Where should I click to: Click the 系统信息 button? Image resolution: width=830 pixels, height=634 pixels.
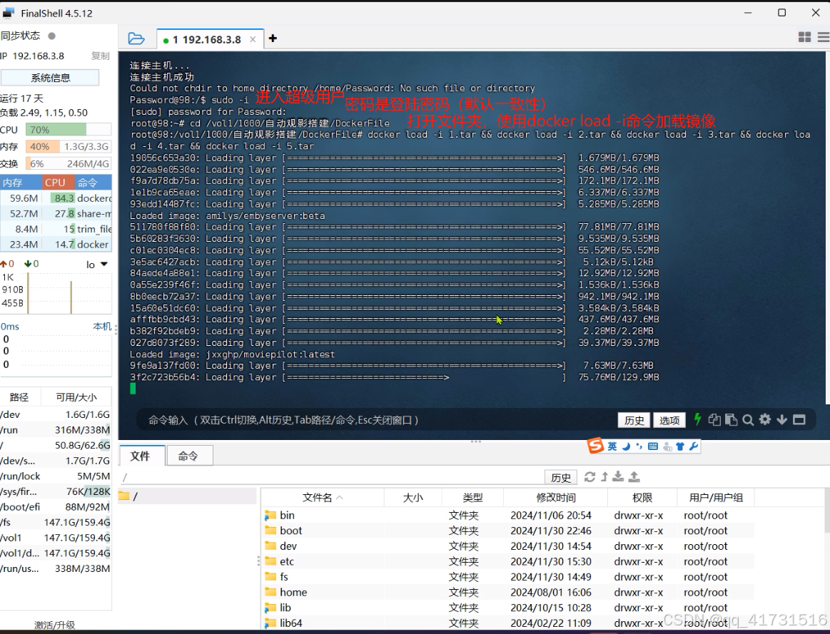50,78
